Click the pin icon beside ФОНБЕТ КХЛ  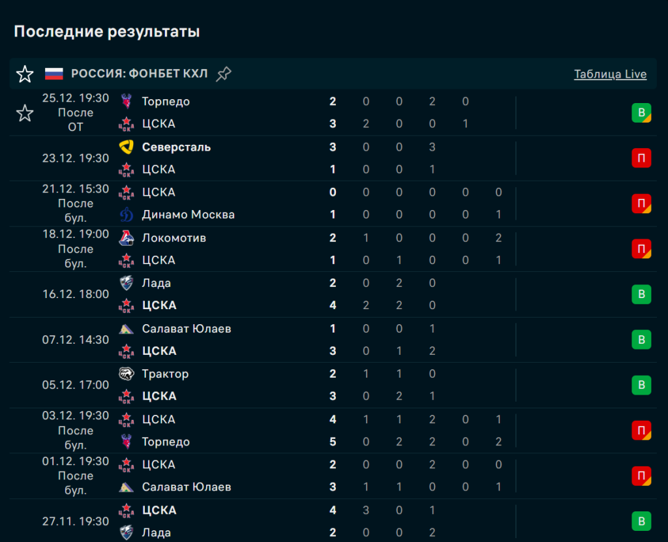click(224, 74)
